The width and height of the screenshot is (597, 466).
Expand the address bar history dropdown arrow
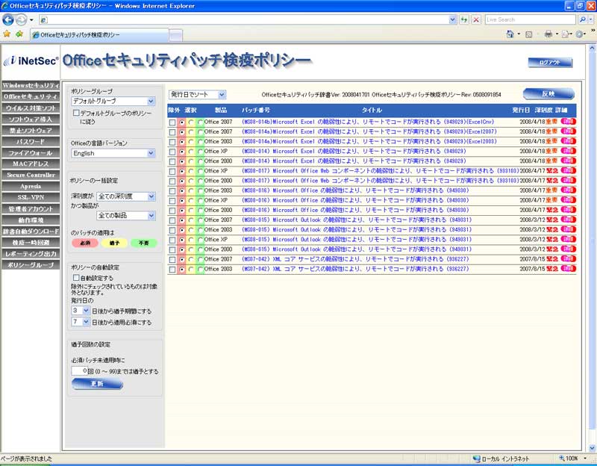(452, 19)
